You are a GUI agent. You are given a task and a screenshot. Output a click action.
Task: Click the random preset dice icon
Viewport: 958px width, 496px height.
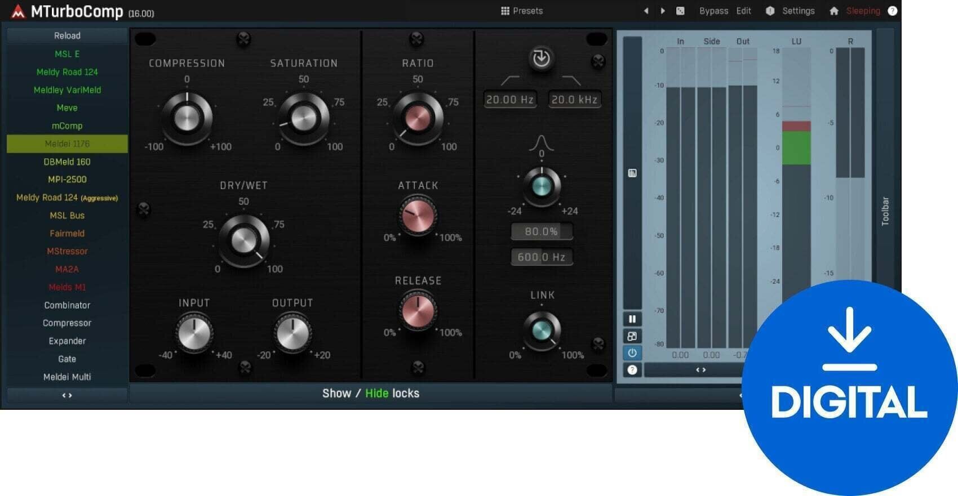tap(680, 11)
